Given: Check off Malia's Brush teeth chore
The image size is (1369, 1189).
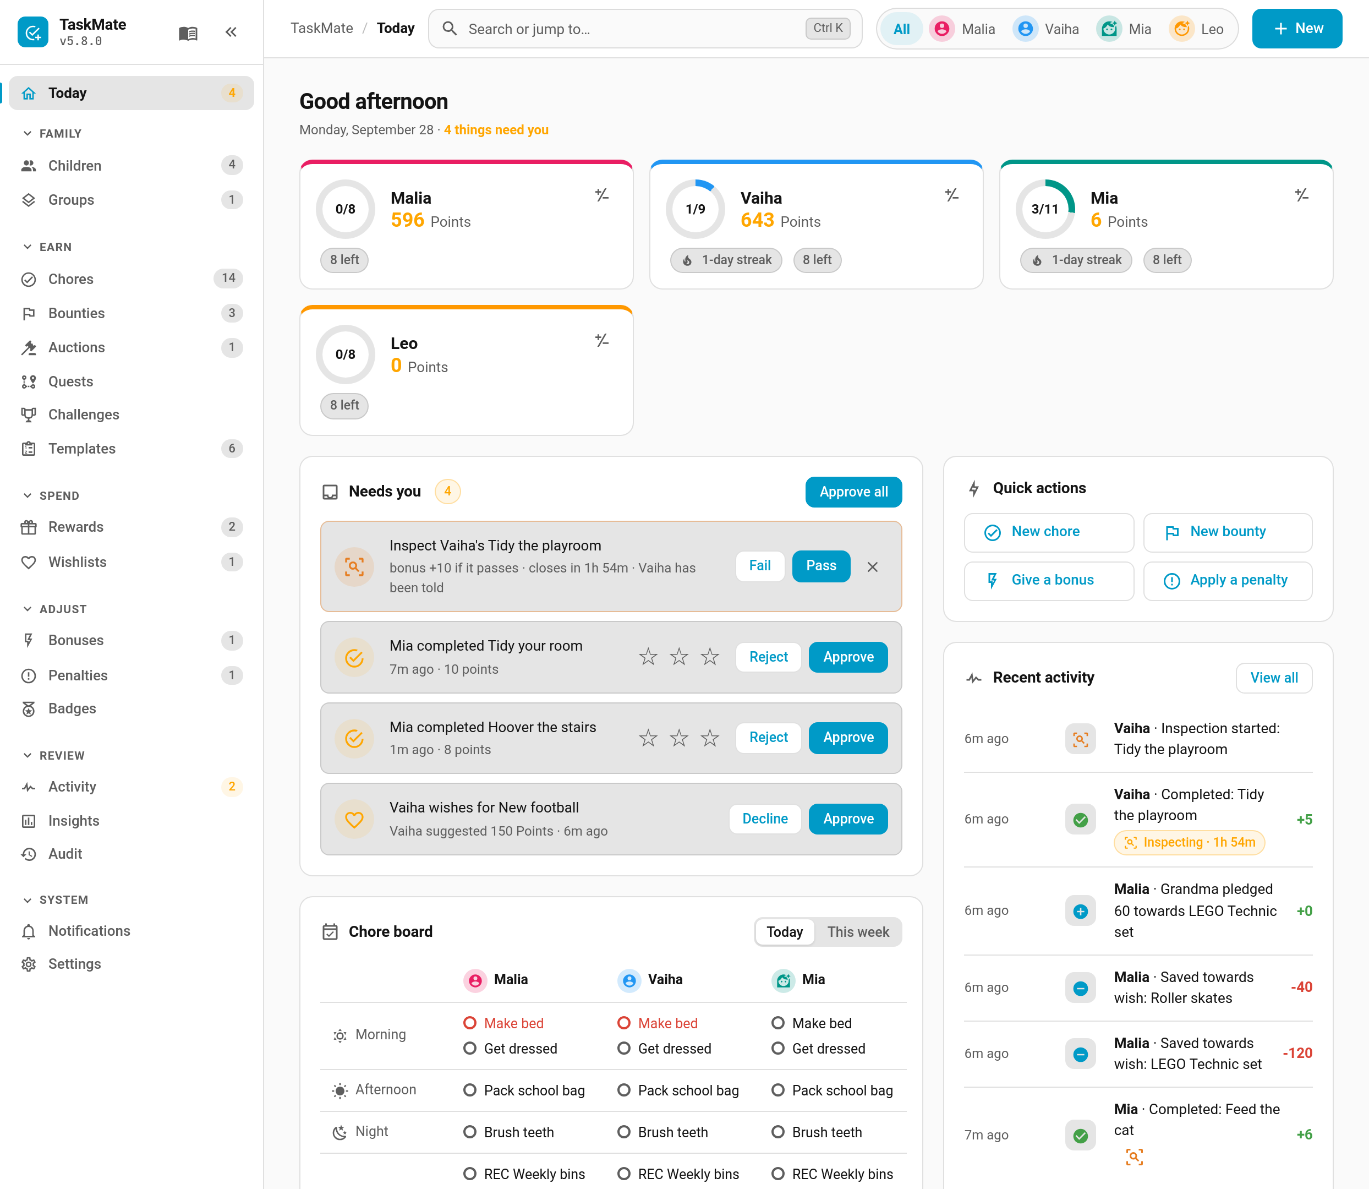Looking at the screenshot, I should pos(469,1132).
